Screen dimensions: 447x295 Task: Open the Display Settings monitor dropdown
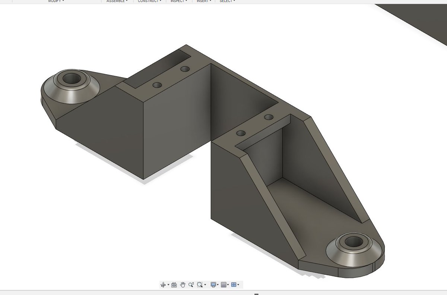click(215, 285)
